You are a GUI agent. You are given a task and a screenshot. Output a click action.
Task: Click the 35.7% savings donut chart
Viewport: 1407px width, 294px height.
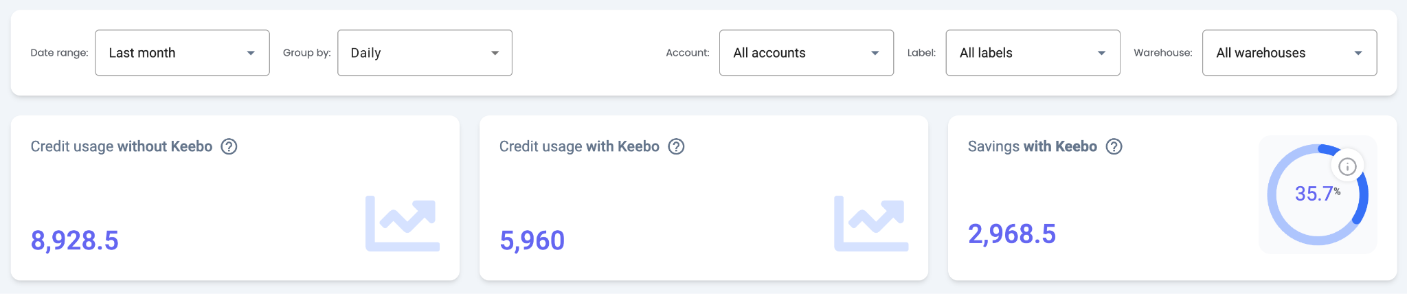click(x=1316, y=195)
